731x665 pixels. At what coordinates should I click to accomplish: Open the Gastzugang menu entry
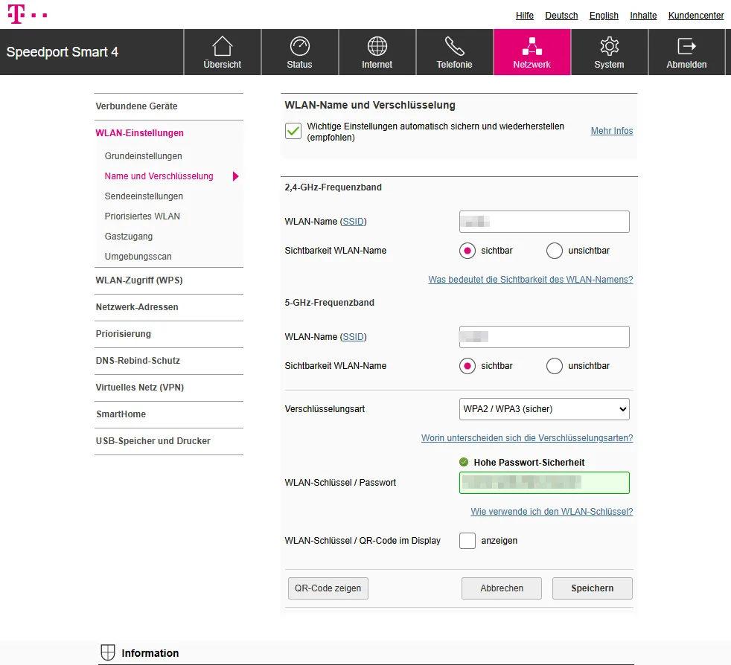[x=128, y=236]
